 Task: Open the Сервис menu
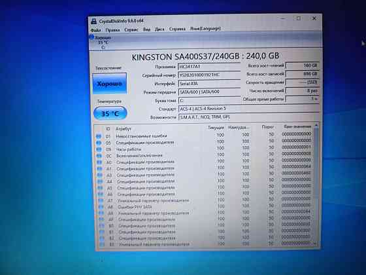pyautogui.click(x=131, y=29)
